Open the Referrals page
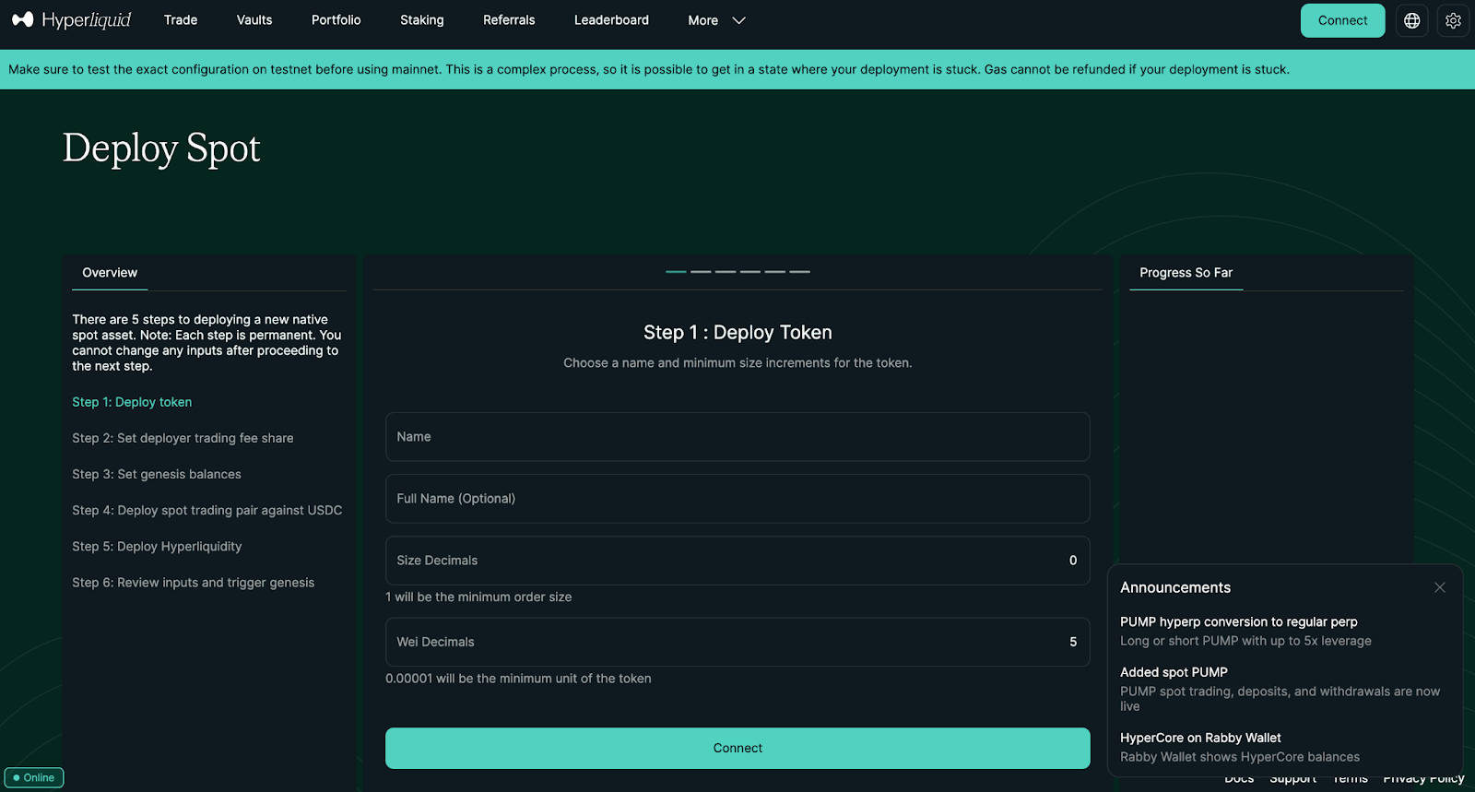The height and width of the screenshot is (792, 1475). point(509,19)
